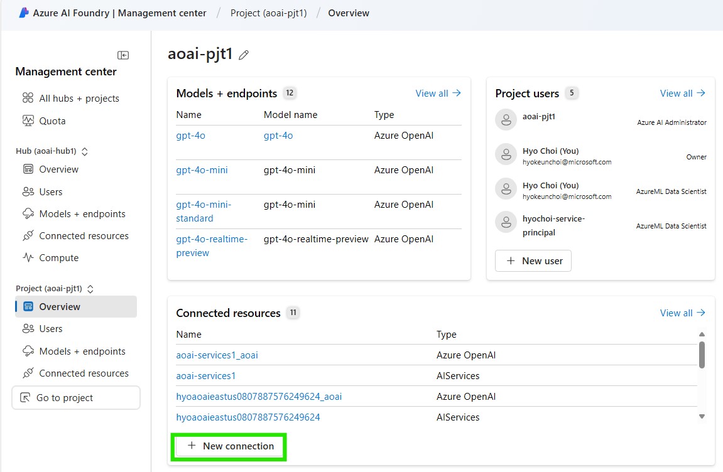Click View all for Models + endpoints

point(438,93)
